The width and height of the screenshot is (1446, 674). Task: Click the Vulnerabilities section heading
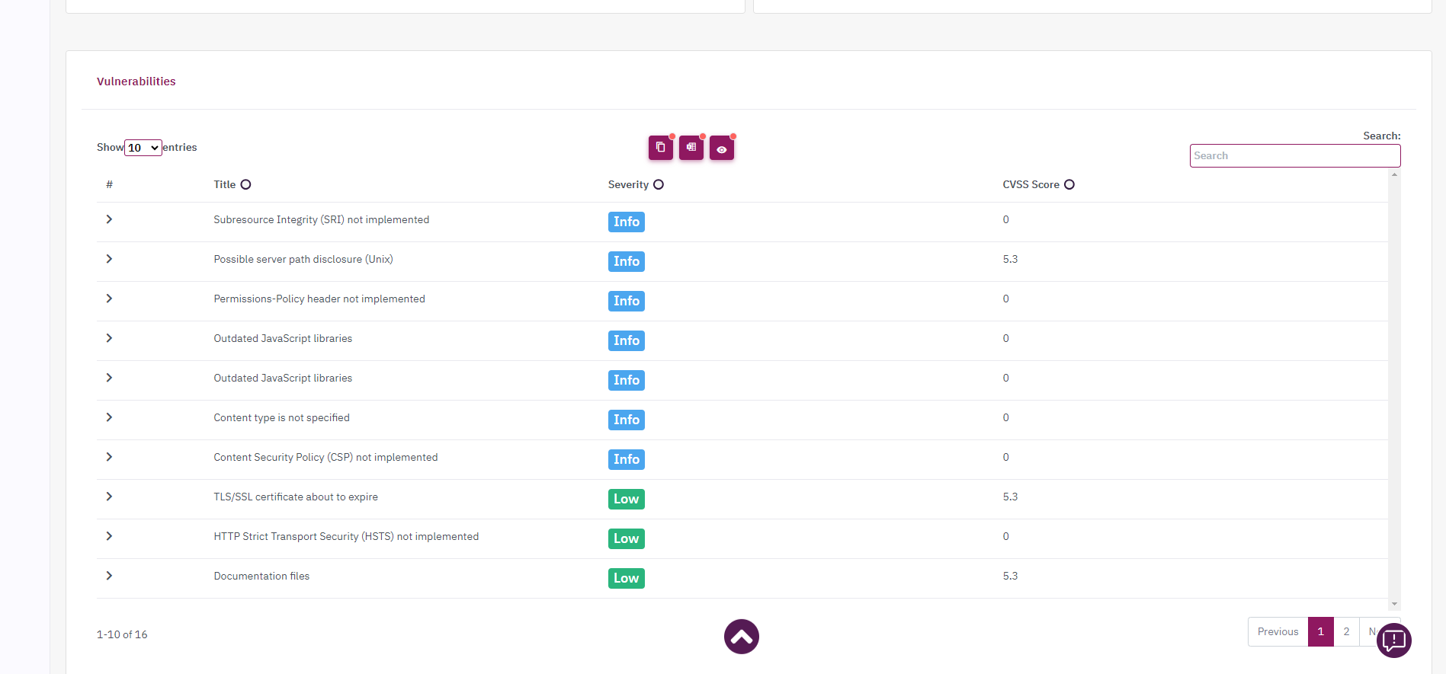[x=136, y=81]
